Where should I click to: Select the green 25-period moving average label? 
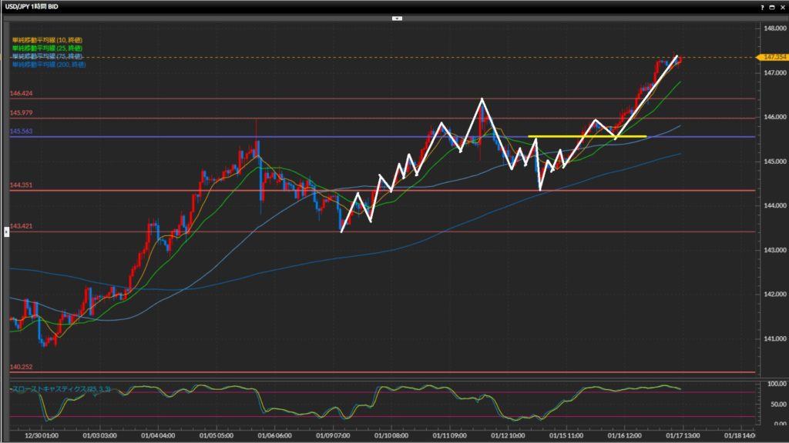click(x=46, y=48)
